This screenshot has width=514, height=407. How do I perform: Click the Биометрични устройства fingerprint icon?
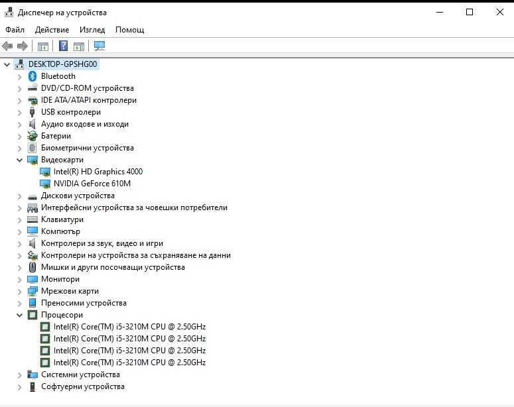tap(32, 148)
